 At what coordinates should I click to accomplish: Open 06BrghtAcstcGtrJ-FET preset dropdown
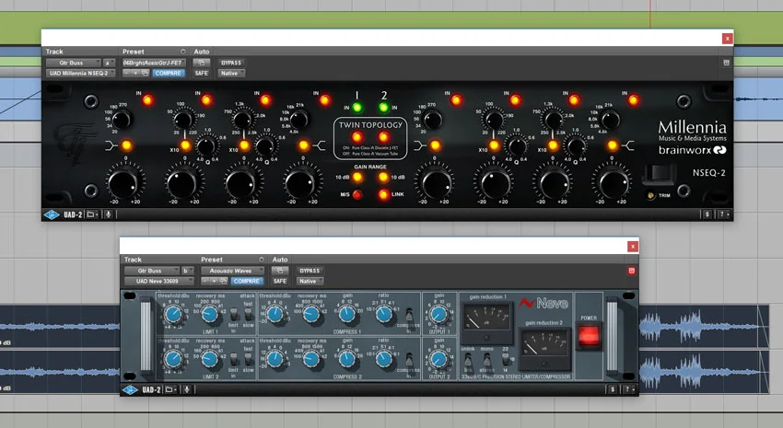click(x=155, y=63)
